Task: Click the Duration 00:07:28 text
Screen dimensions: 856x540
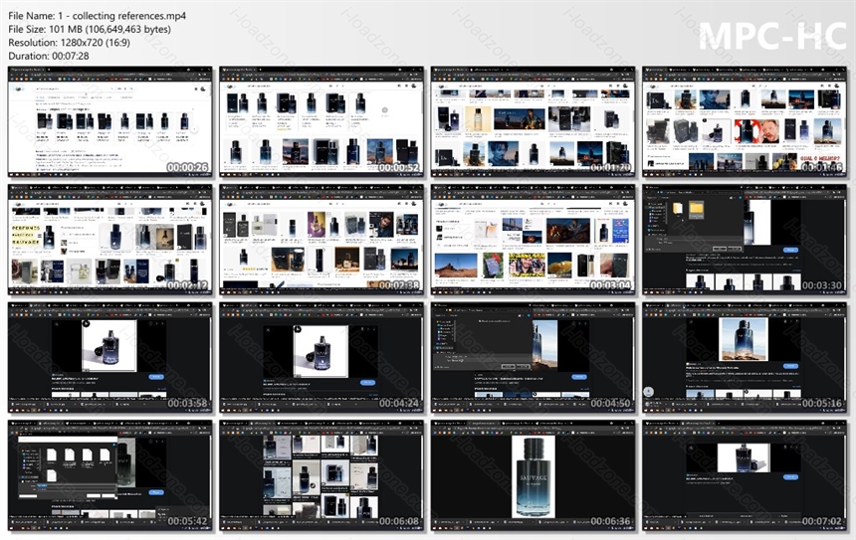Action: click(x=48, y=56)
